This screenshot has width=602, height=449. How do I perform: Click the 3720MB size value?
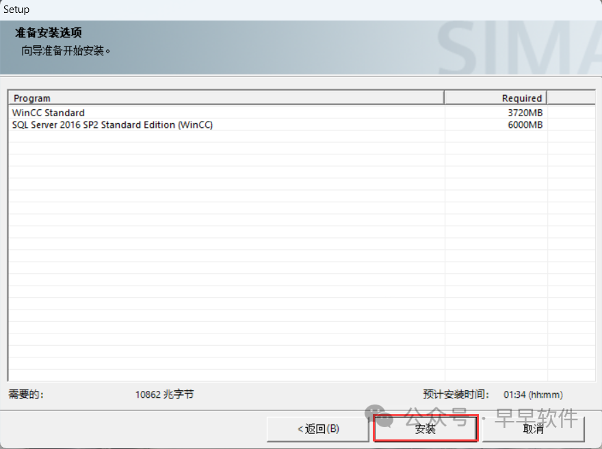point(525,113)
